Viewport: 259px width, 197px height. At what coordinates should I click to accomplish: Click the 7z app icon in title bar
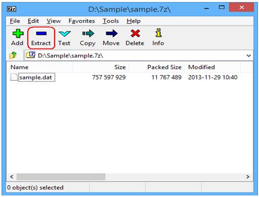12,9
